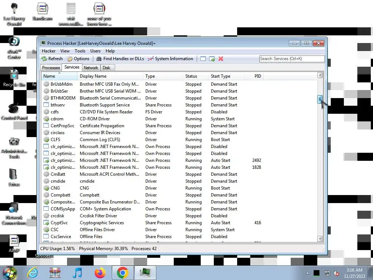The height and width of the screenshot is (280, 373).
Task: Open Find Handles or DLLs
Action: click(x=120, y=59)
